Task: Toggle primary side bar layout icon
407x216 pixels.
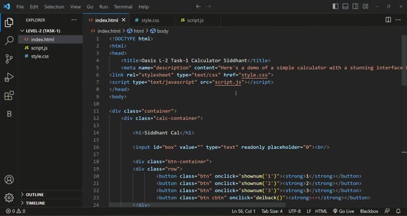Action: click(335, 7)
